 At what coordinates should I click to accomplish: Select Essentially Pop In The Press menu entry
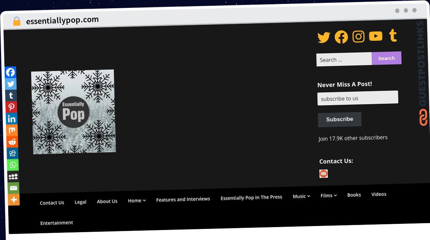tap(251, 197)
